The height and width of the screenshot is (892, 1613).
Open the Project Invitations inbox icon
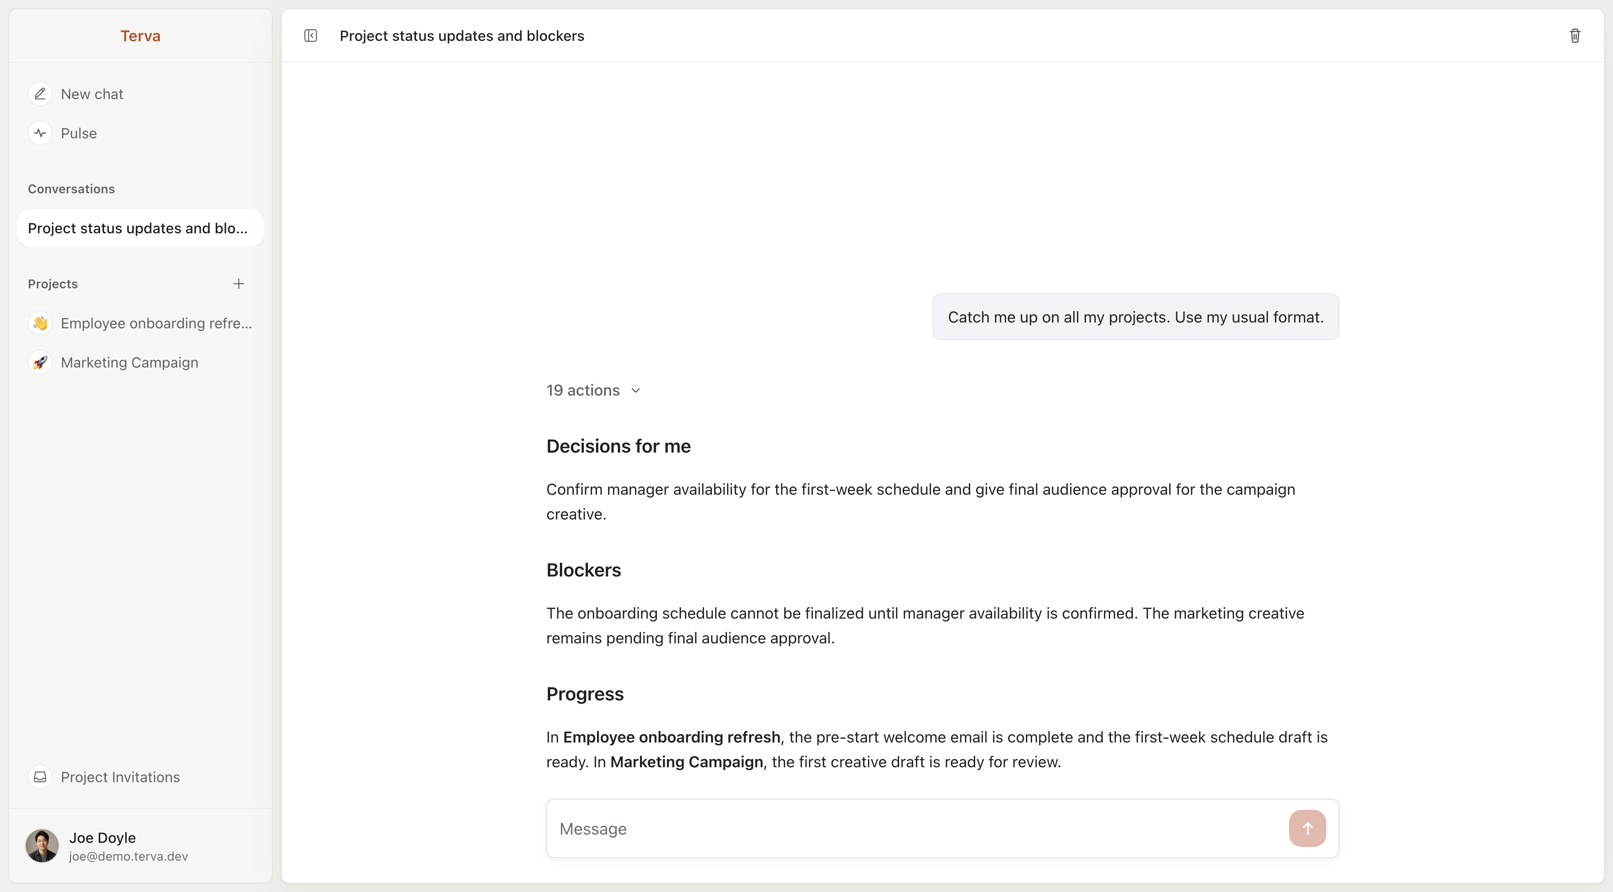coord(40,777)
